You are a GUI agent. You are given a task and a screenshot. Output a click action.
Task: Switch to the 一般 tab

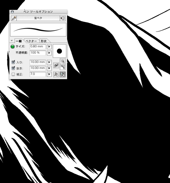[19, 41]
